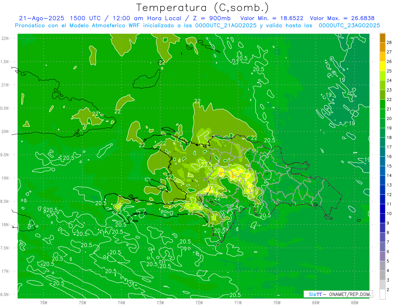The image size is (398, 307).
Task: Click the longitude axis label "69W"
Action: [316, 302]
